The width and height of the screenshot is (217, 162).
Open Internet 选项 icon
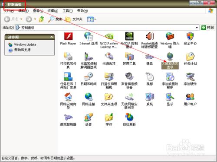tap(89, 36)
